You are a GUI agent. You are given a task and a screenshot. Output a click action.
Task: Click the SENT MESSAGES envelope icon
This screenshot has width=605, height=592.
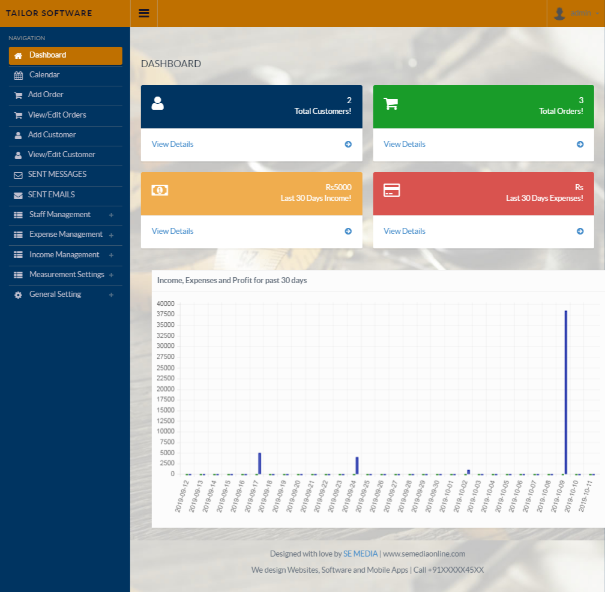18,175
